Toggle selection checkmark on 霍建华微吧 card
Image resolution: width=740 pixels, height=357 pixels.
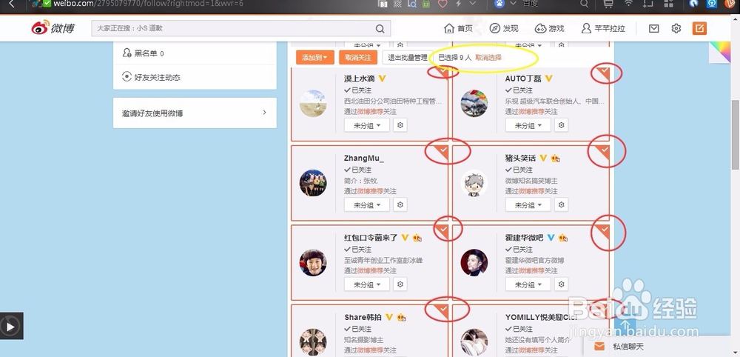tap(604, 230)
